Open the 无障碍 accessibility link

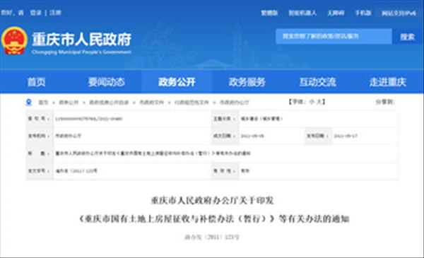pos(336,13)
